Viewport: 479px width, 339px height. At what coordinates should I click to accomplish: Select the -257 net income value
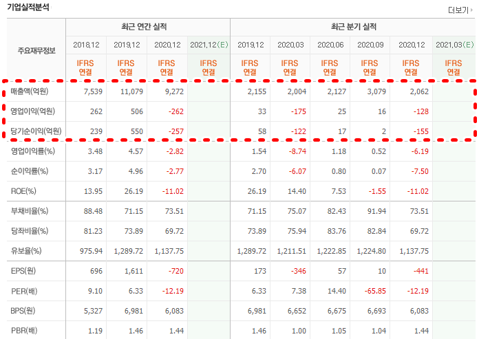[176, 131]
